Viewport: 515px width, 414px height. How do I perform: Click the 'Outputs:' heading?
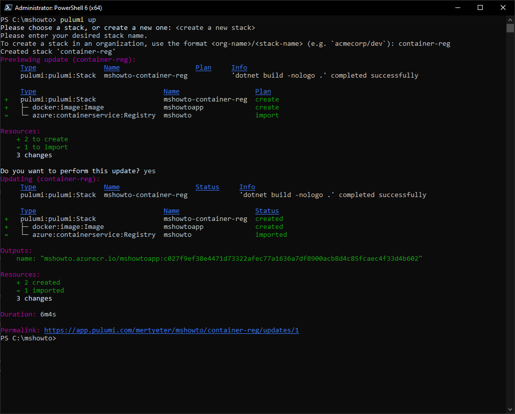click(16, 251)
